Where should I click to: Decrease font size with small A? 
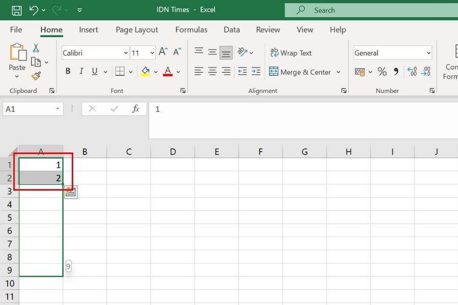click(x=177, y=52)
